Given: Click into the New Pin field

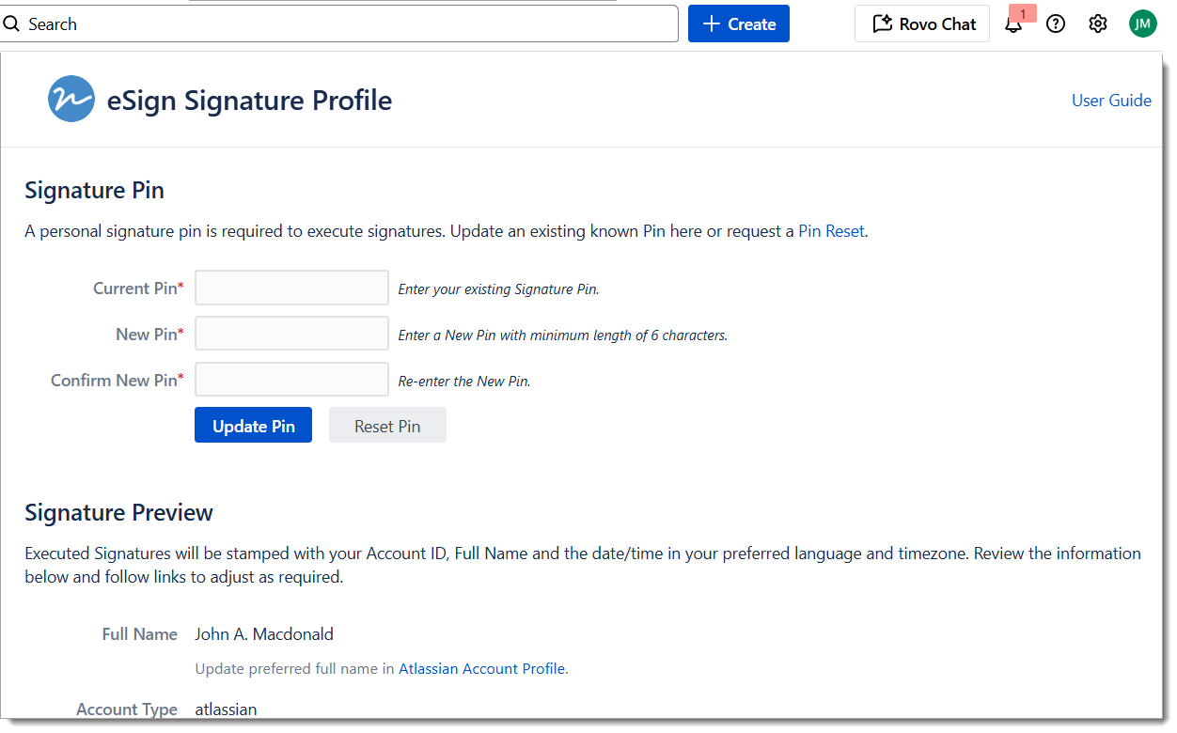Looking at the screenshot, I should pos(291,334).
